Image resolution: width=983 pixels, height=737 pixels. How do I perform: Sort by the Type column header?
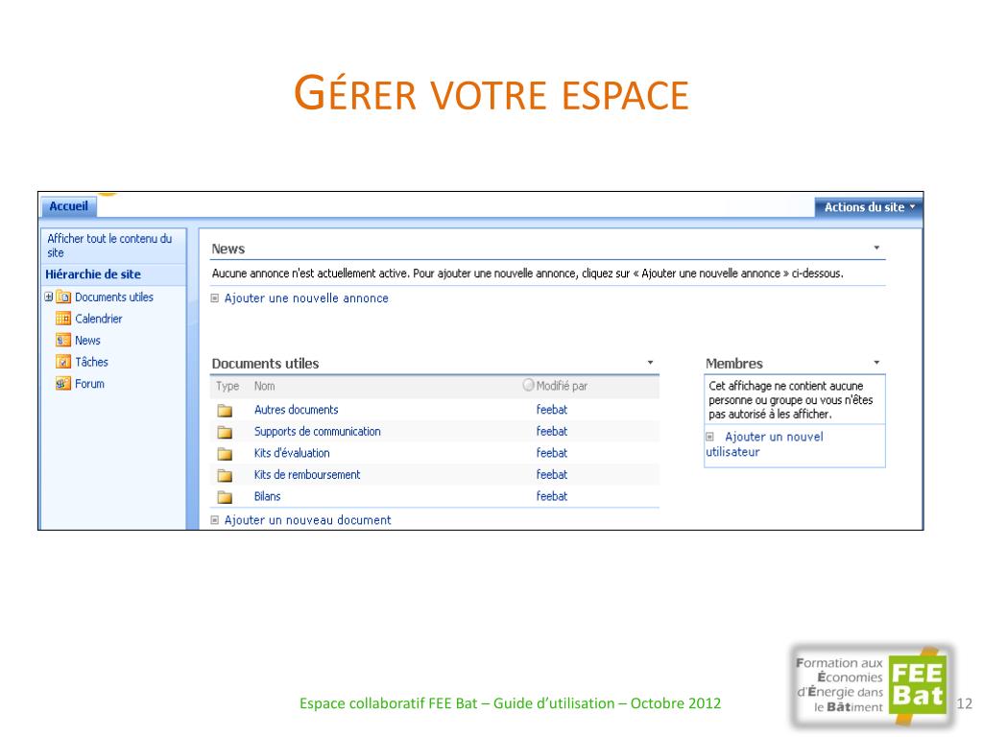(228, 386)
